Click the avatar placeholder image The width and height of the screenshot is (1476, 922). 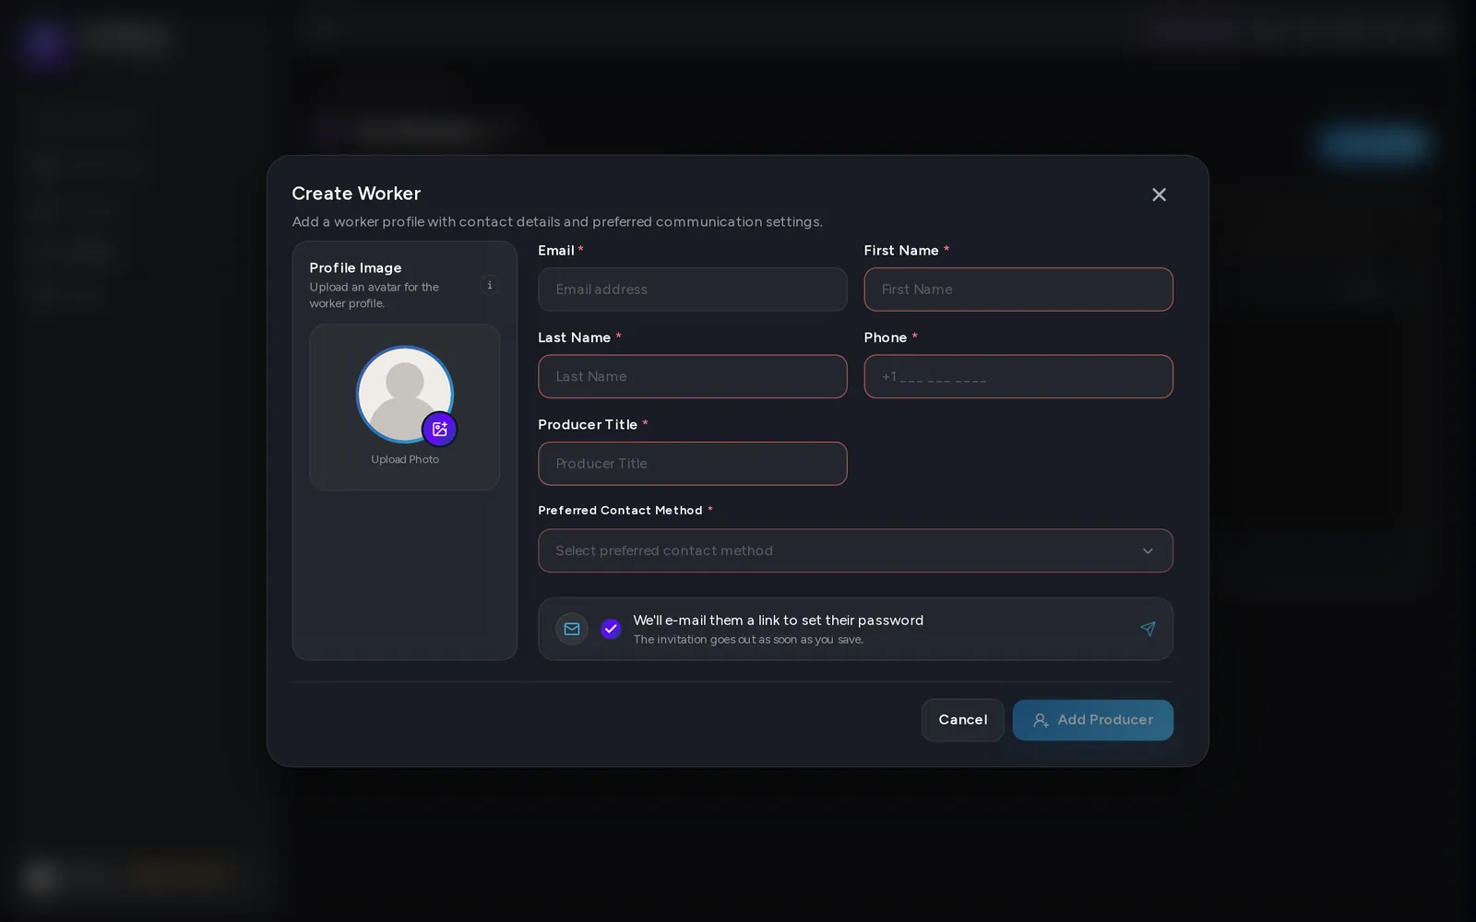(x=405, y=395)
